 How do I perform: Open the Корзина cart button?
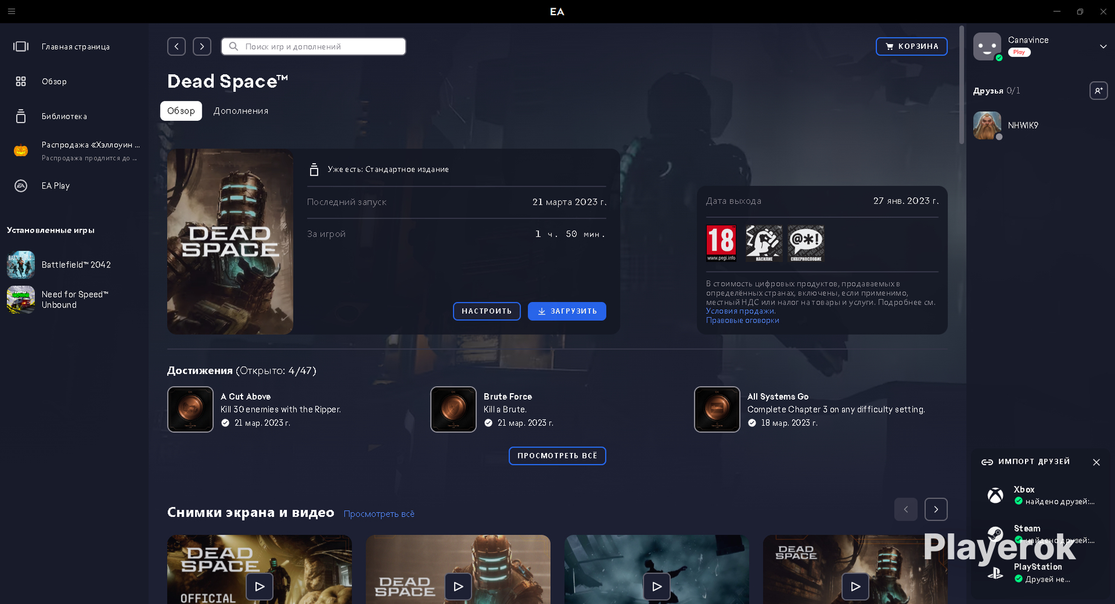point(911,47)
